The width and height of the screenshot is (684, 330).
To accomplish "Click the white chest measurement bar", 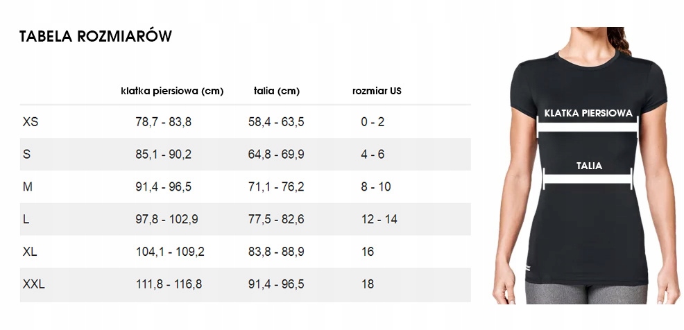I will pyautogui.click(x=588, y=127).
